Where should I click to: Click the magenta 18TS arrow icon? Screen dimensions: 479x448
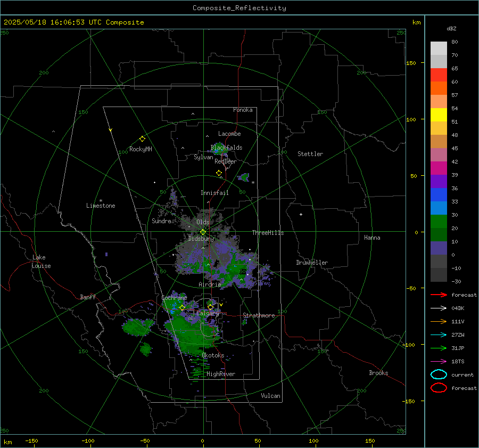[x=439, y=362]
